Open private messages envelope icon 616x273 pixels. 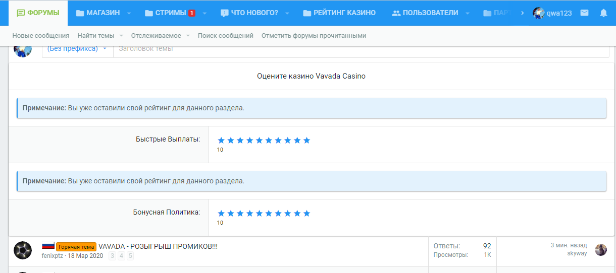(584, 13)
